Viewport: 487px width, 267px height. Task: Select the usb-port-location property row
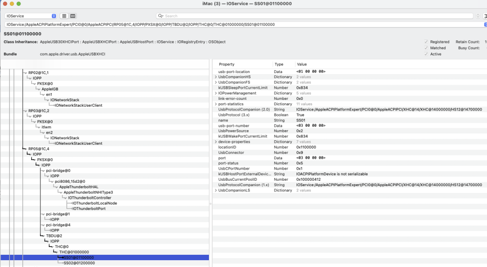350,72
